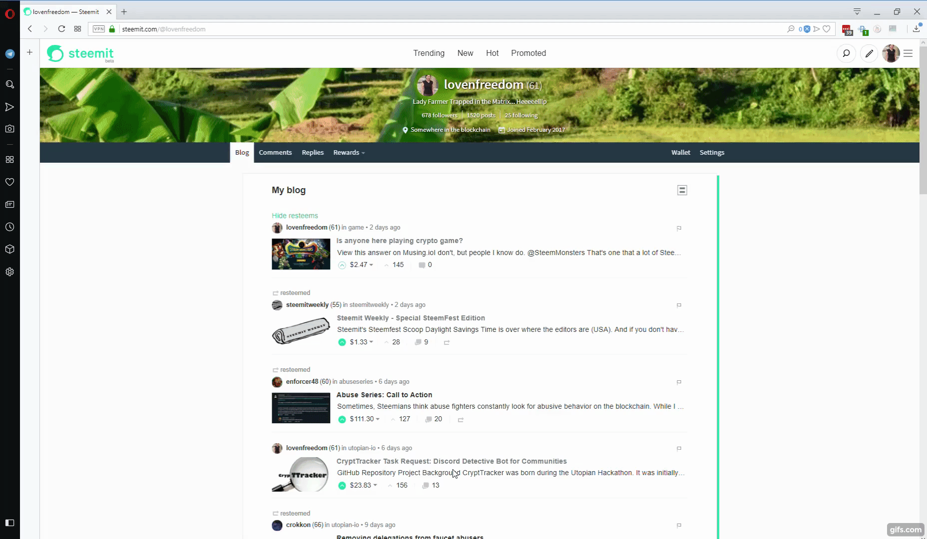Open Speed Dial grid icon in sidebar
This screenshot has height=539, width=927.
click(x=10, y=160)
